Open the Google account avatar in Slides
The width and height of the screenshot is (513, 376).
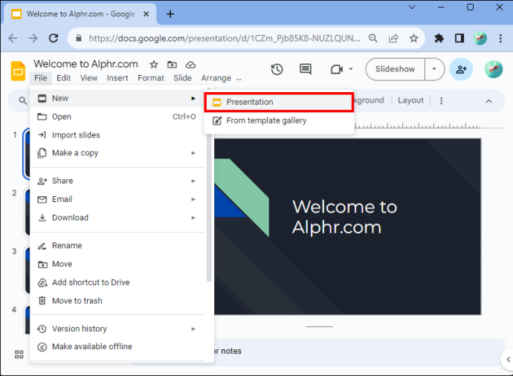494,69
